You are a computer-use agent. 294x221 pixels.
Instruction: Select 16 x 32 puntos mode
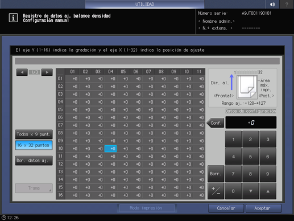34,145
